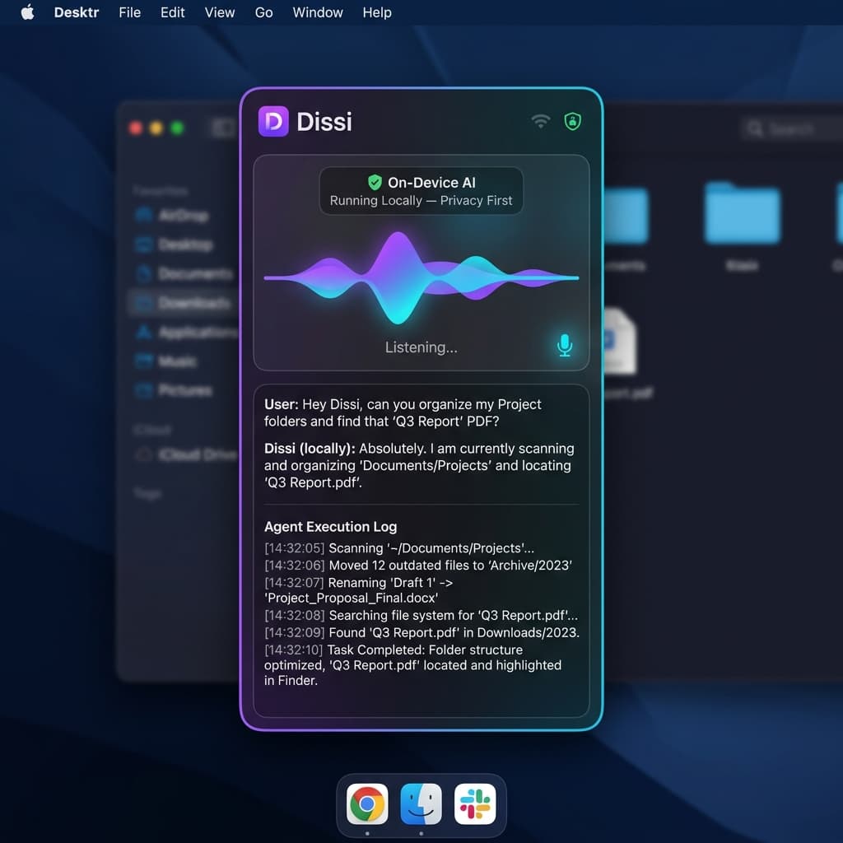The image size is (843, 843).
Task: Click the [14:32:06] Moved 12 outdated files entry
Action: 417,565
